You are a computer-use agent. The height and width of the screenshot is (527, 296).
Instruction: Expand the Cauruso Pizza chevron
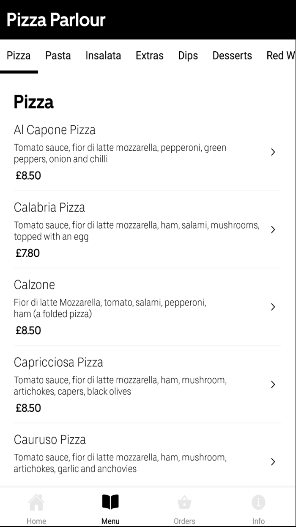[x=273, y=462]
